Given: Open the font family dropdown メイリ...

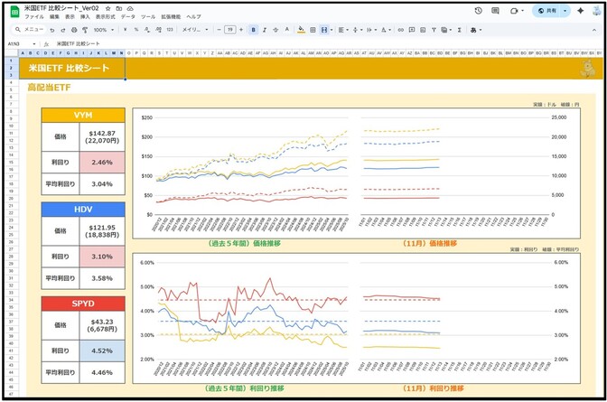Looking at the screenshot, I should (x=195, y=30).
